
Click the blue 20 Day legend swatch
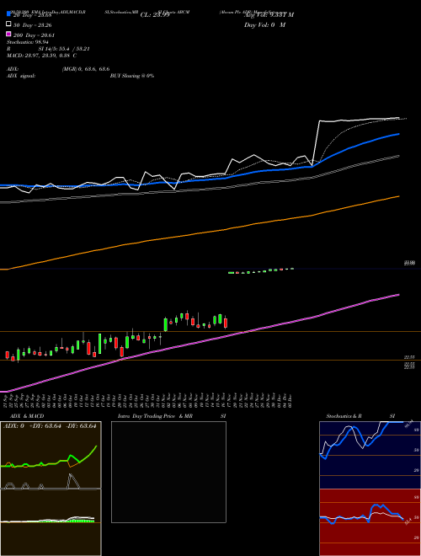[8, 13]
